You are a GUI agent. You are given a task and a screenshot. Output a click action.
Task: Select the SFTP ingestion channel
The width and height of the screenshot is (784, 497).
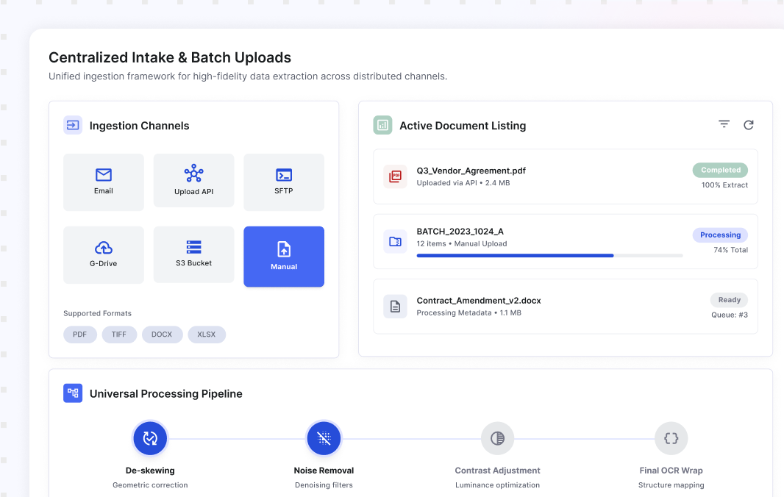283,182
